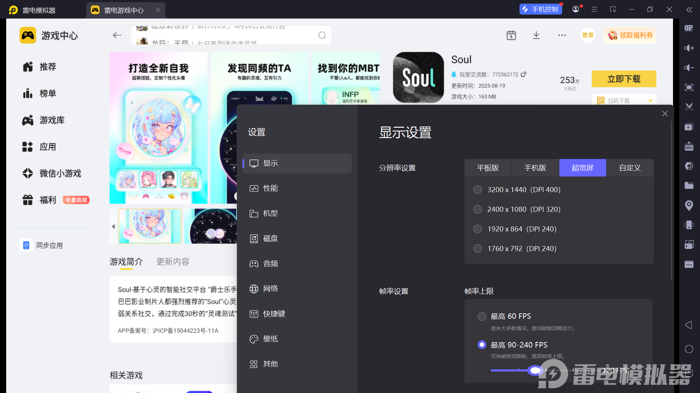This screenshot has width=700, height=393.
Task: Click the FPS limit slider handle
Action: coord(535,370)
